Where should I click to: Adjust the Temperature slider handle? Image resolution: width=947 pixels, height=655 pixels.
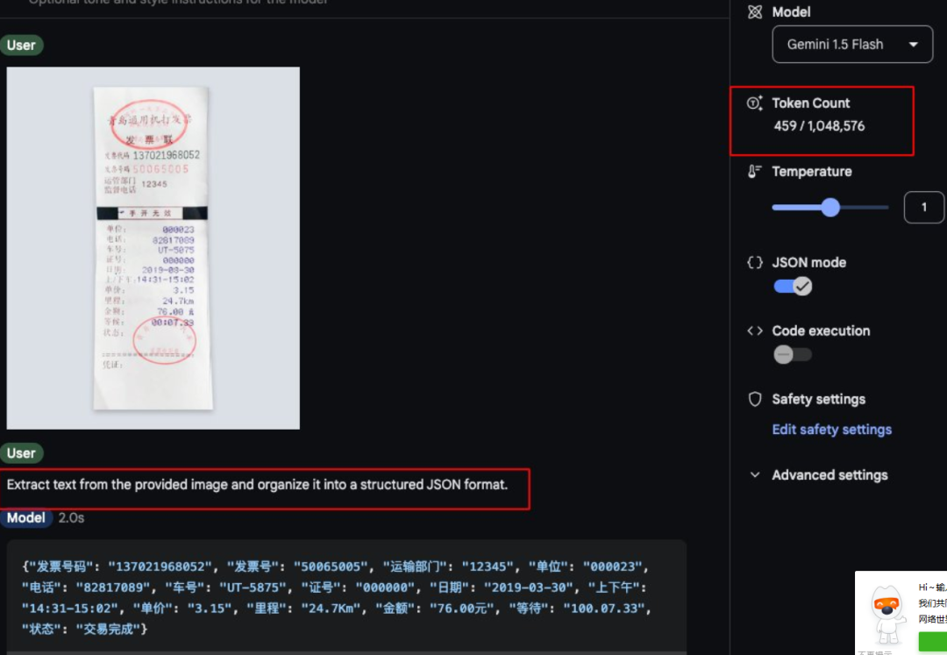pos(830,207)
